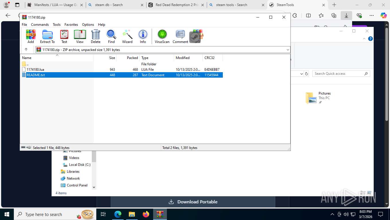
Task: Open the Help menu in WinRAR
Action: coord(102,25)
